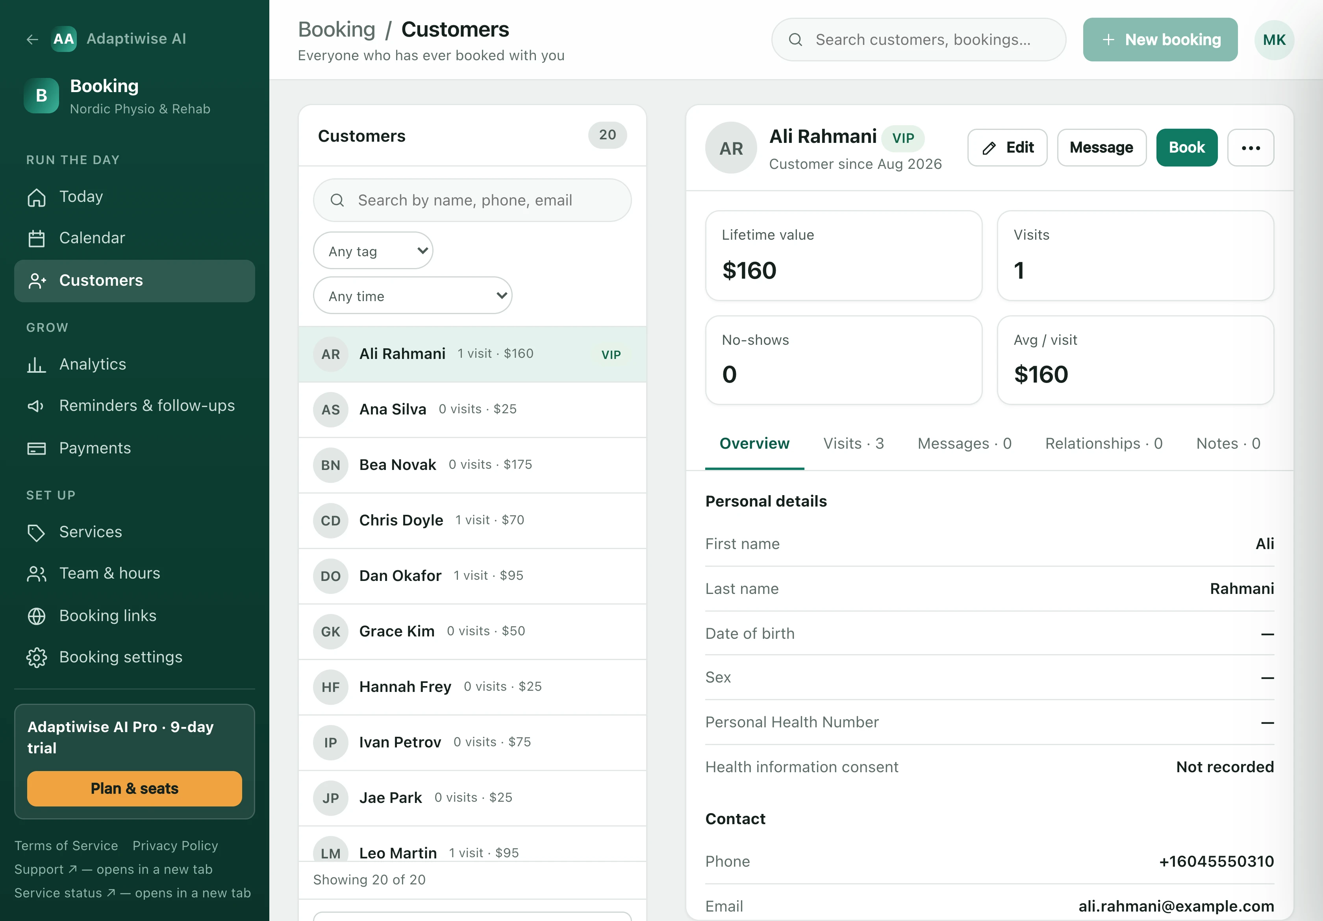Click the Team & hours people icon
The width and height of the screenshot is (1323, 921).
pyautogui.click(x=36, y=574)
